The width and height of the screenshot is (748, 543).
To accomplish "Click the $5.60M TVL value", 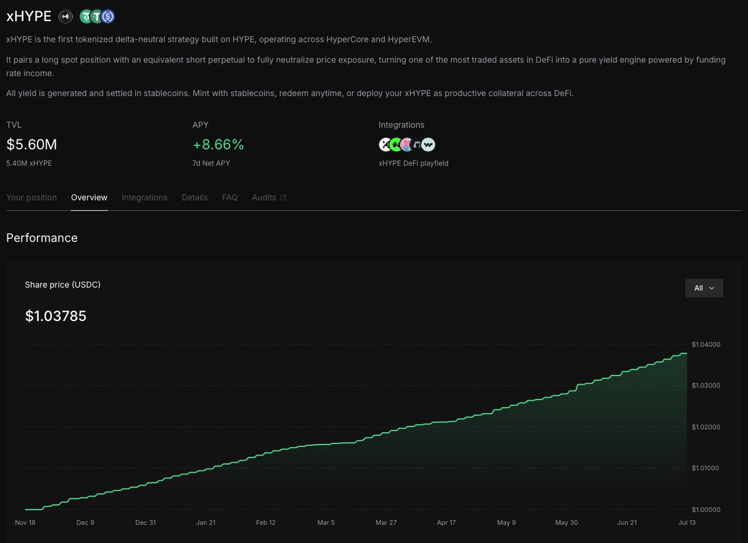I will coord(32,145).
